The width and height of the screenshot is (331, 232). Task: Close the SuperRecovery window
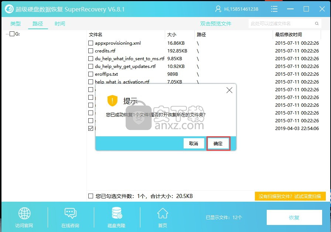click(322, 9)
